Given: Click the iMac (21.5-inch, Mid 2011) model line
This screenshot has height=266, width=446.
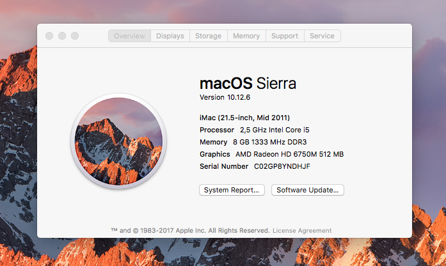Looking at the screenshot, I should (x=244, y=118).
